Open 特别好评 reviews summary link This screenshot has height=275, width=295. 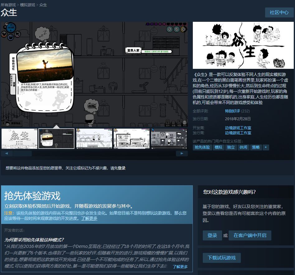point(232,111)
